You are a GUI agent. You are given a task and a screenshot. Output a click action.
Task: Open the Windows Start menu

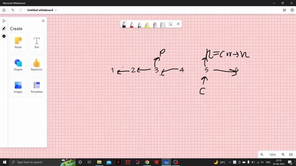(x=5, y=162)
